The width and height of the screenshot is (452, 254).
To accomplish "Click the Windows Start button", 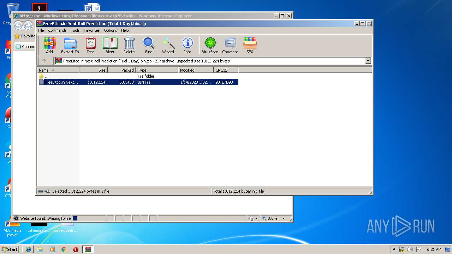I will pos(10,249).
